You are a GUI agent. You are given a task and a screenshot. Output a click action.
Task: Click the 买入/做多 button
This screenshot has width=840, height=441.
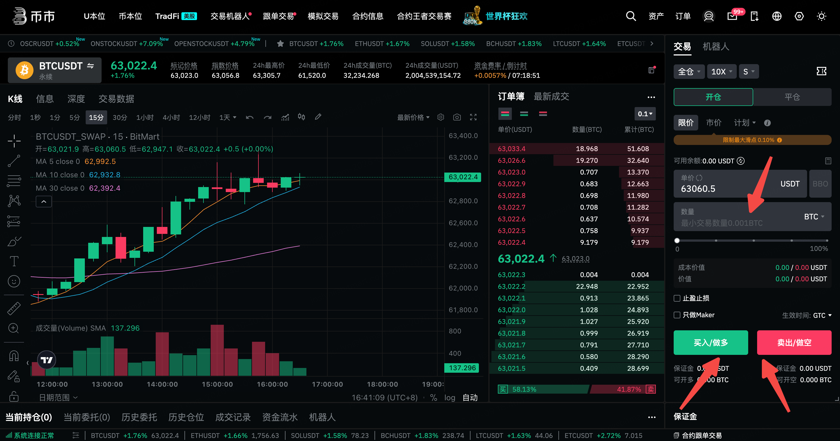[711, 342]
